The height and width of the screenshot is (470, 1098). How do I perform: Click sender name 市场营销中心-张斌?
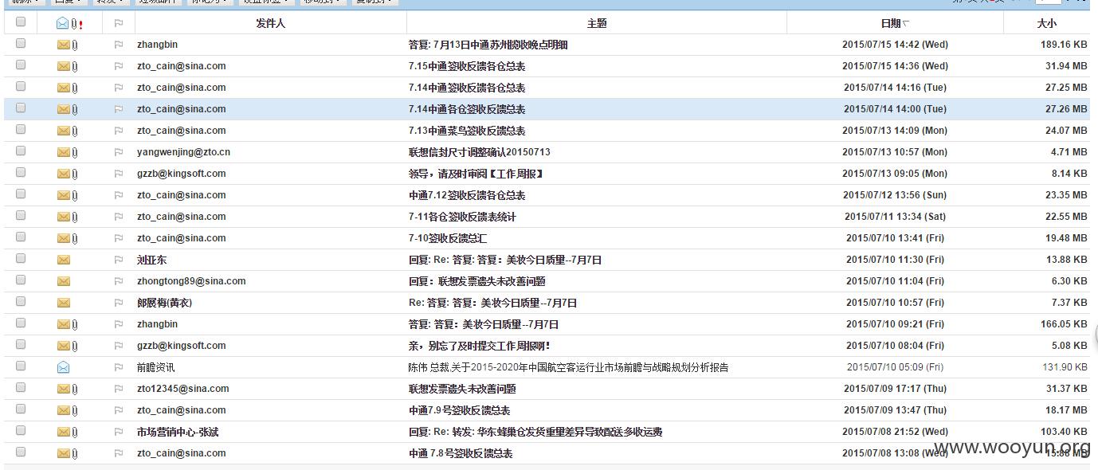click(x=178, y=432)
